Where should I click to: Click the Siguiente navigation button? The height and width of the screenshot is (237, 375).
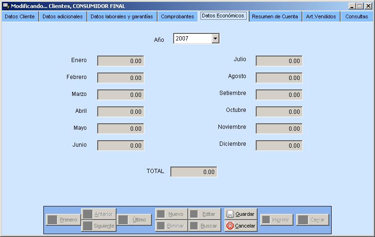pos(99,226)
